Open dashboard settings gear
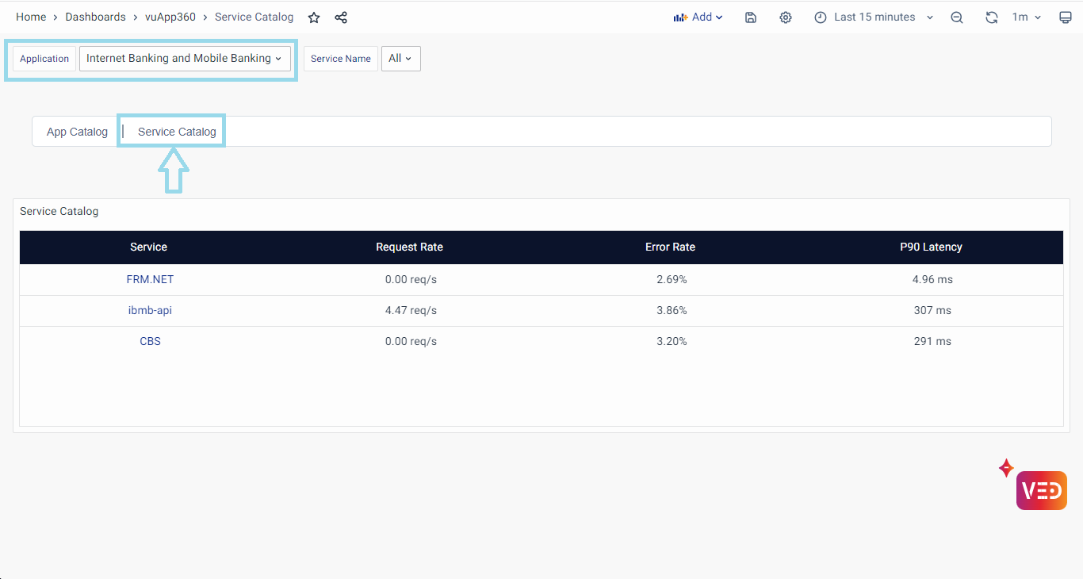The width and height of the screenshot is (1083, 579). tap(786, 17)
